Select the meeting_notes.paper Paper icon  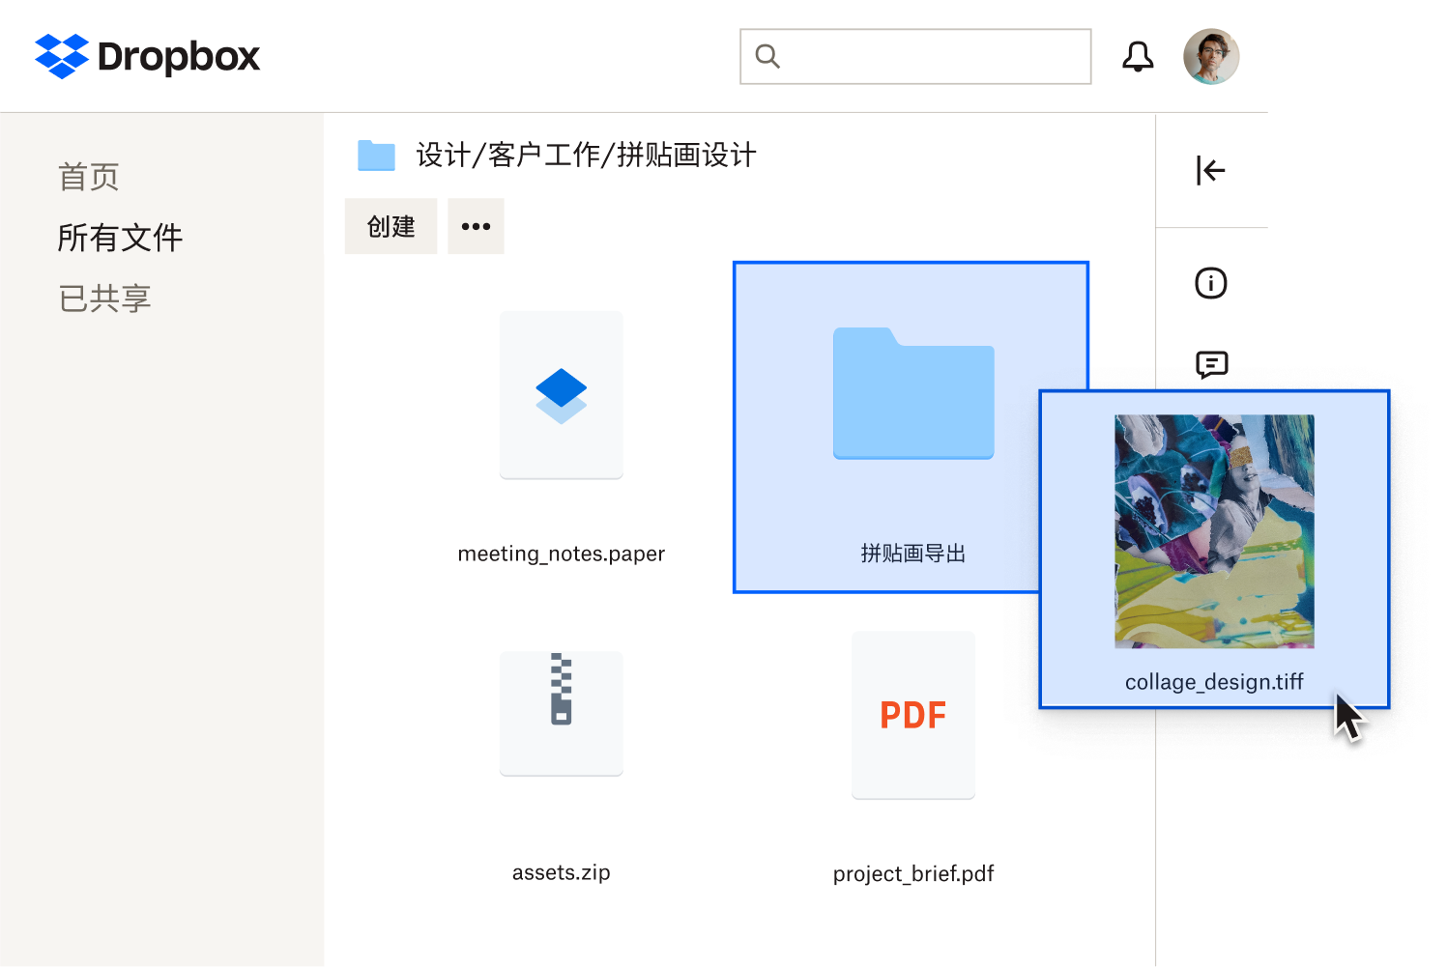tap(561, 394)
